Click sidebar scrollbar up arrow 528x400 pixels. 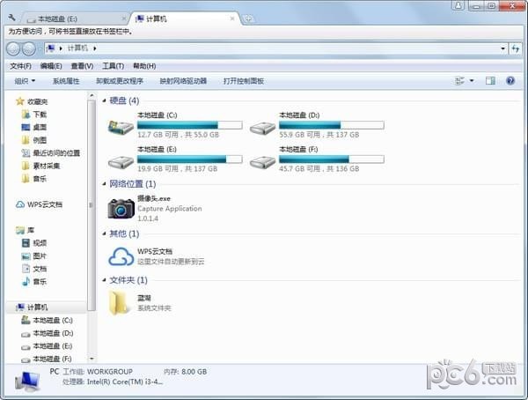tap(92, 96)
